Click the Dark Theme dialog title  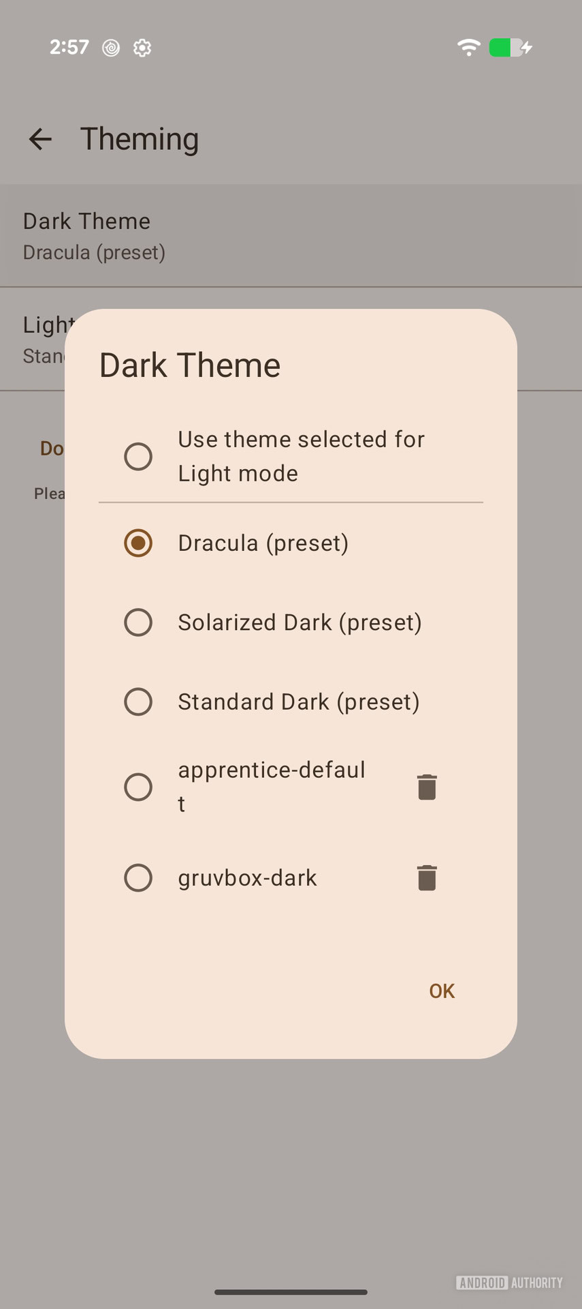tap(190, 365)
